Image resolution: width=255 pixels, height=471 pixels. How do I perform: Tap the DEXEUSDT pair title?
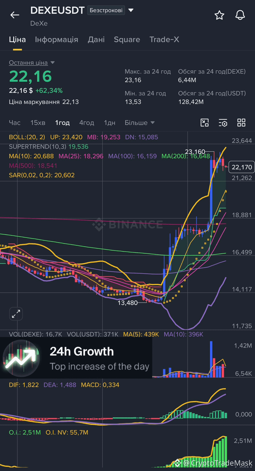tap(57, 10)
